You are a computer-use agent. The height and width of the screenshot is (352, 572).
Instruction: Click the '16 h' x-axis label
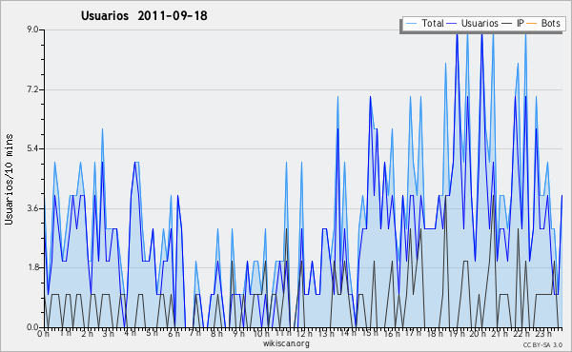coord(392,334)
